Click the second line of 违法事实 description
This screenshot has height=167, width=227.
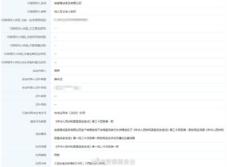coord(95,138)
